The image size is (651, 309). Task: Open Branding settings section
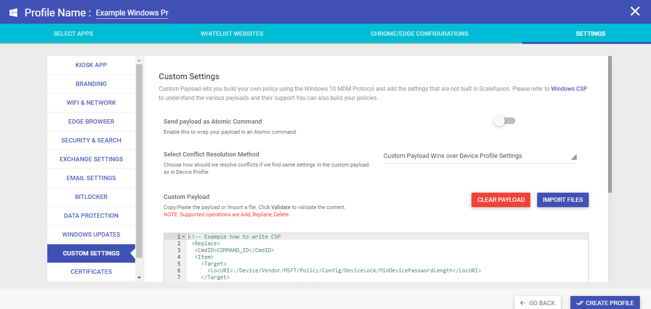pos(91,84)
